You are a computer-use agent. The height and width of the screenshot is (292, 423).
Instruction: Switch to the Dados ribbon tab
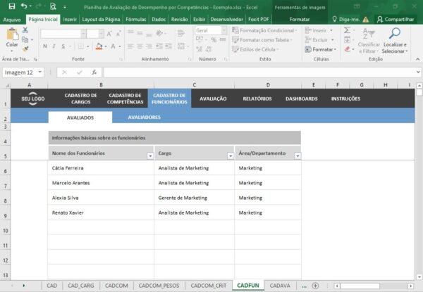(159, 20)
